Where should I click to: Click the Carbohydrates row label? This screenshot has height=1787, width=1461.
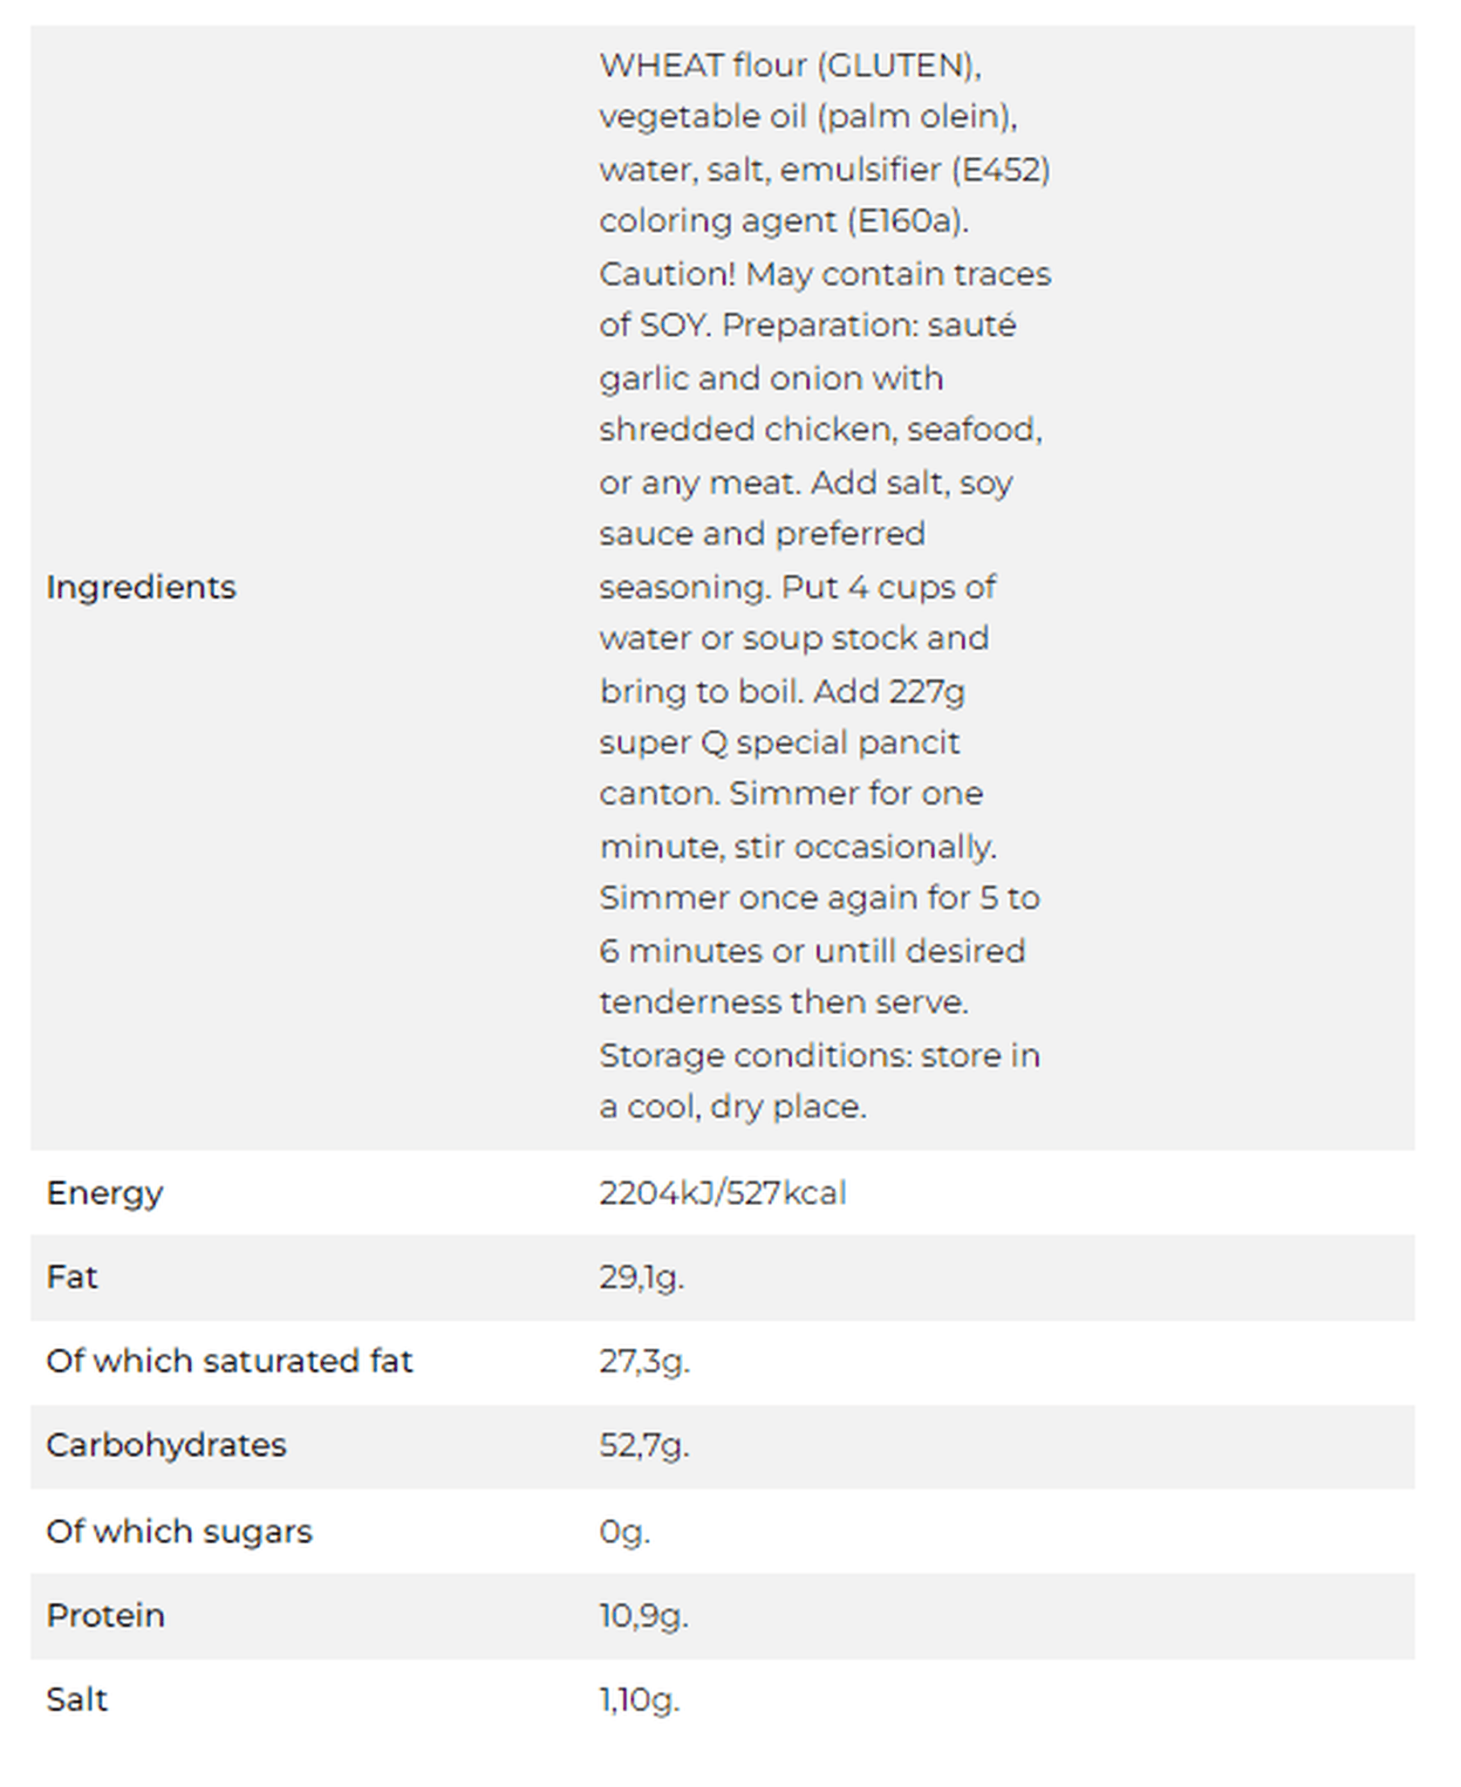tap(166, 1446)
